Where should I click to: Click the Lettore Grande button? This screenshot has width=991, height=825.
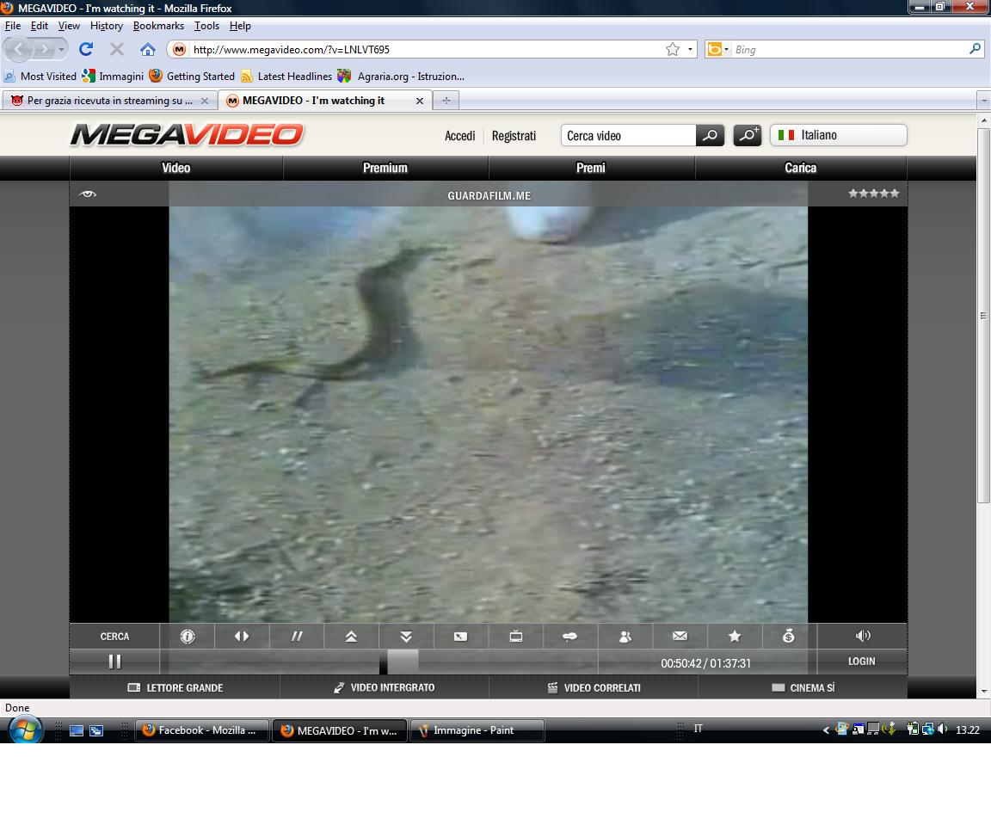click(175, 688)
